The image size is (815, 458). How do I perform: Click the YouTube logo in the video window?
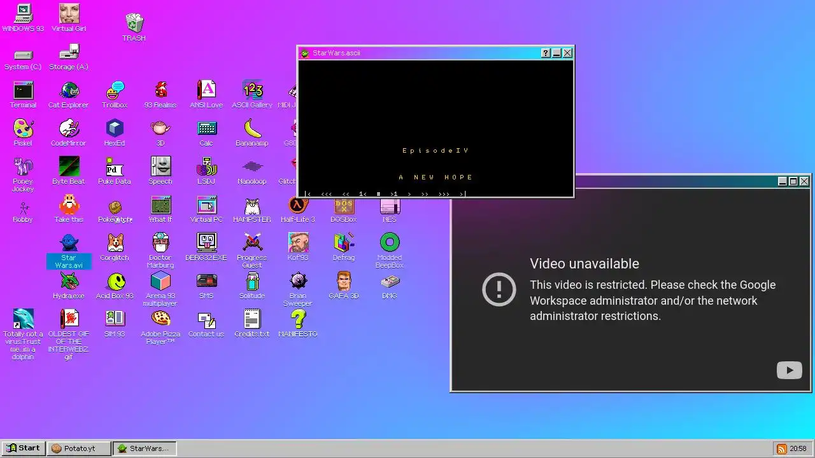coord(790,370)
